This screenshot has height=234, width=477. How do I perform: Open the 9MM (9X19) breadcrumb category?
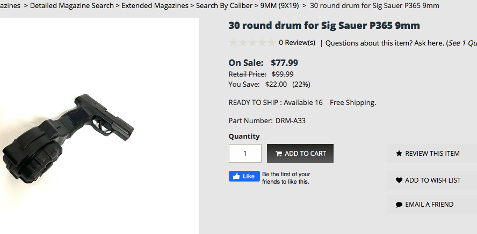click(x=281, y=6)
